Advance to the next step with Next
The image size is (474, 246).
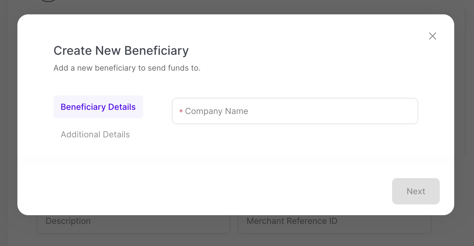click(415, 191)
